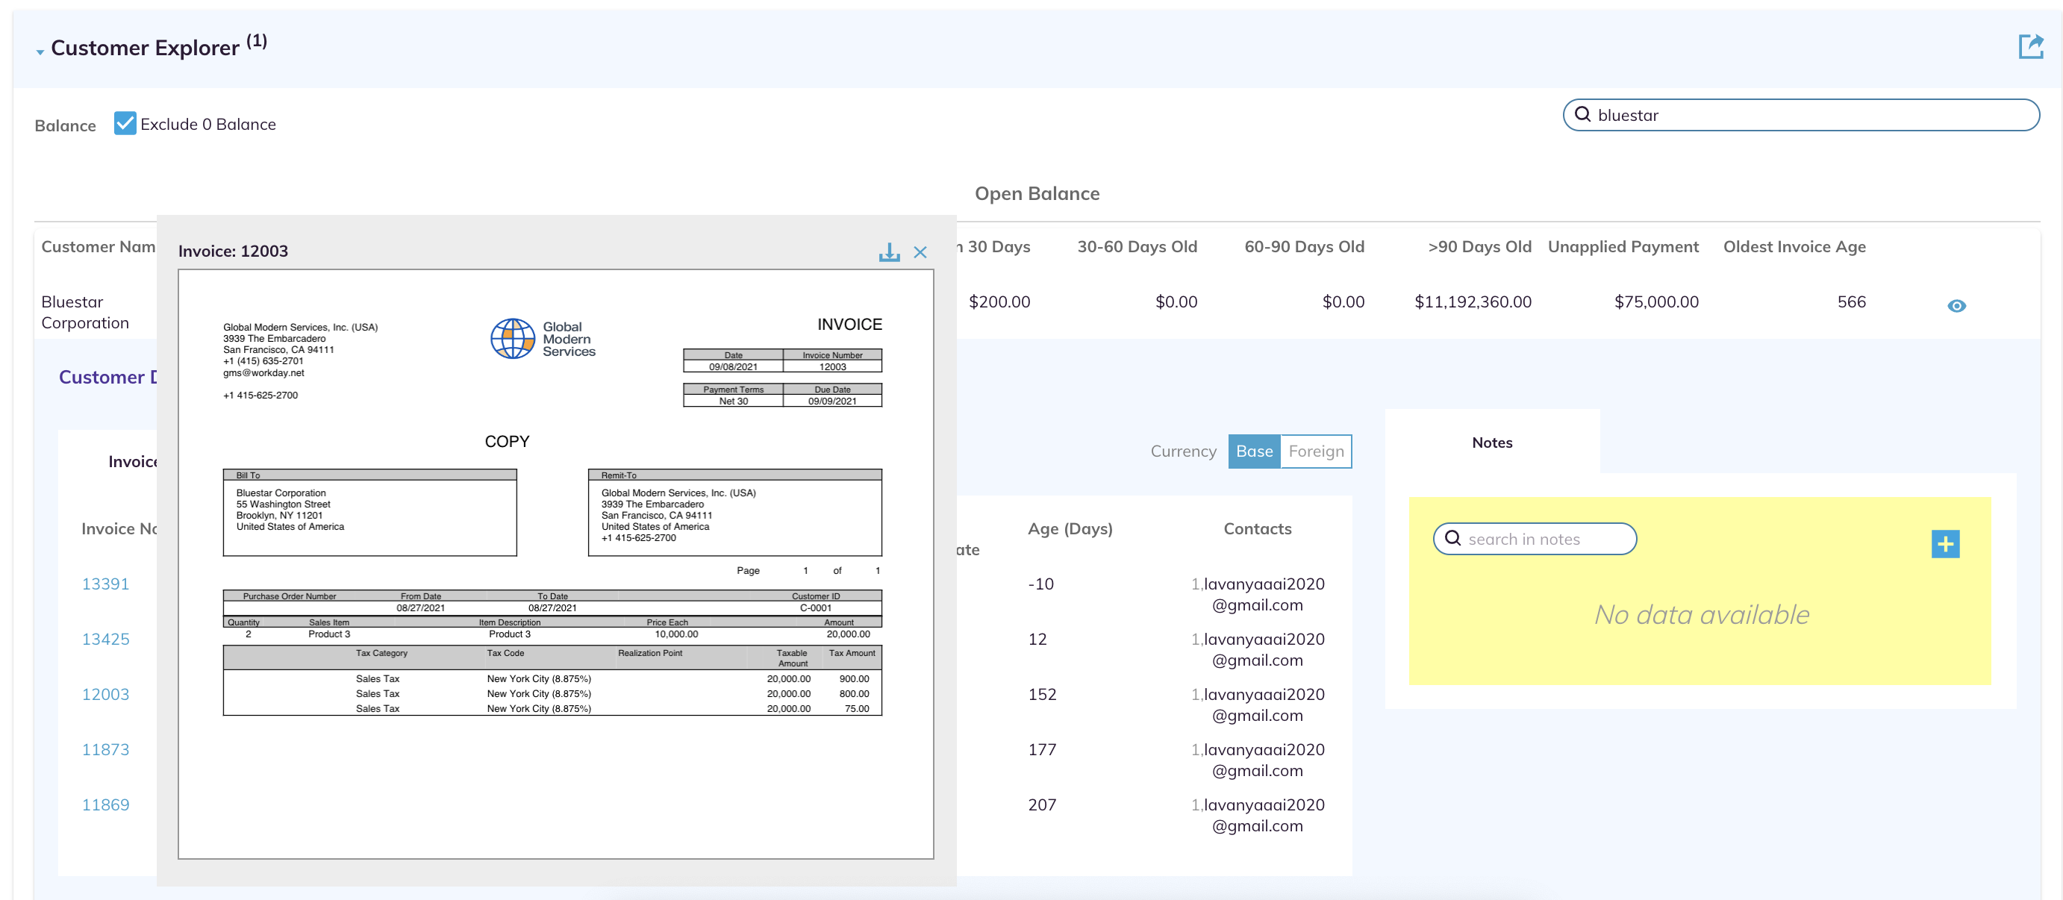
Task: Click the share/export icon in top right corner
Action: click(x=2032, y=47)
